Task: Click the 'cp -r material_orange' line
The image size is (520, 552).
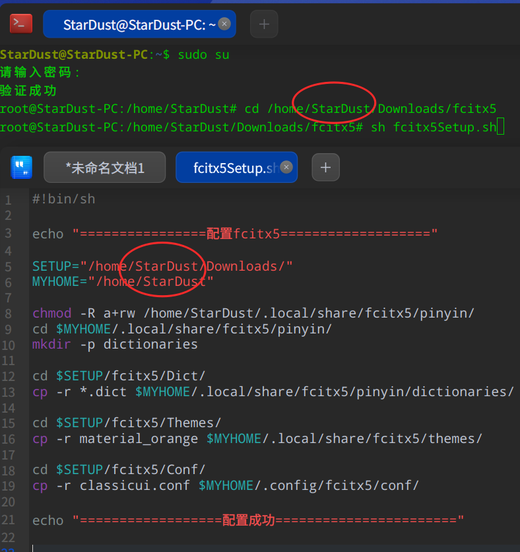Action: [257, 438]
